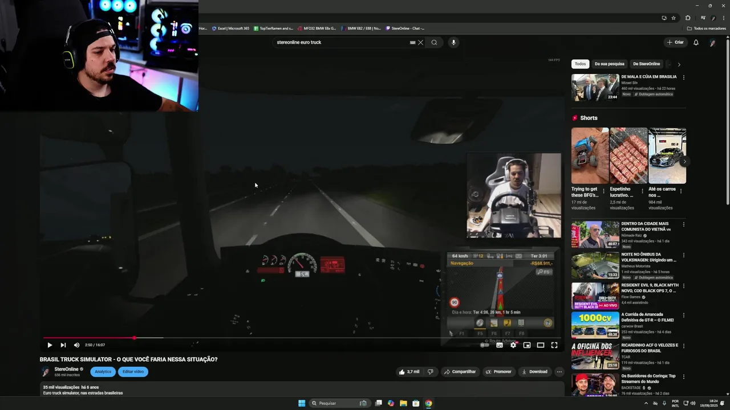Open Resident Evil 9 live stream

click(x=595, y=296)
